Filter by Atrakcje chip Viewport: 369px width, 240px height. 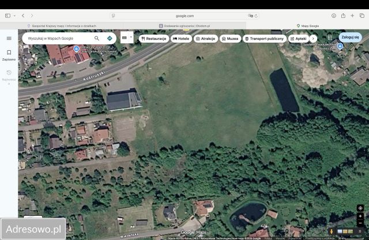tap(206, 39)
